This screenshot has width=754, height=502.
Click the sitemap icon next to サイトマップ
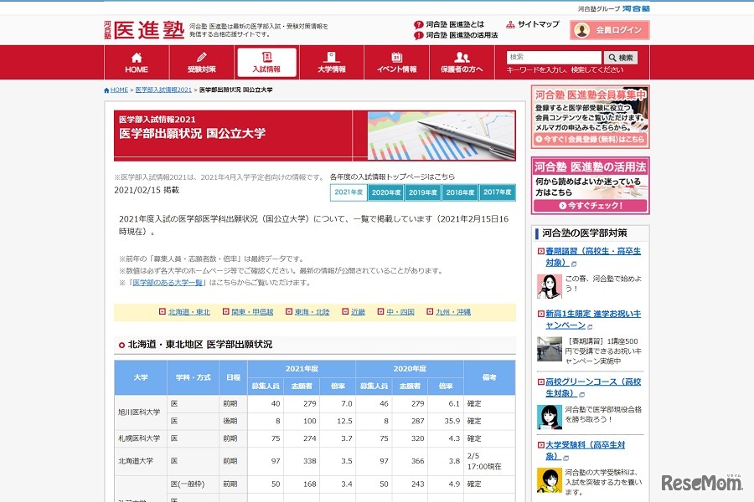point(510,23)
